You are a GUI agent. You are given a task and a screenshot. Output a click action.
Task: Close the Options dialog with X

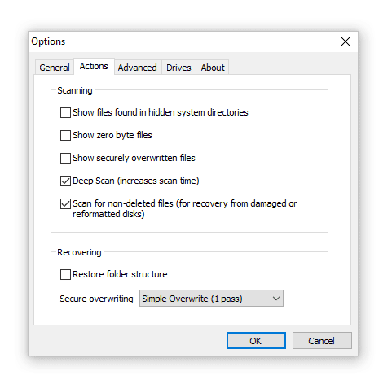pos(346,41)
